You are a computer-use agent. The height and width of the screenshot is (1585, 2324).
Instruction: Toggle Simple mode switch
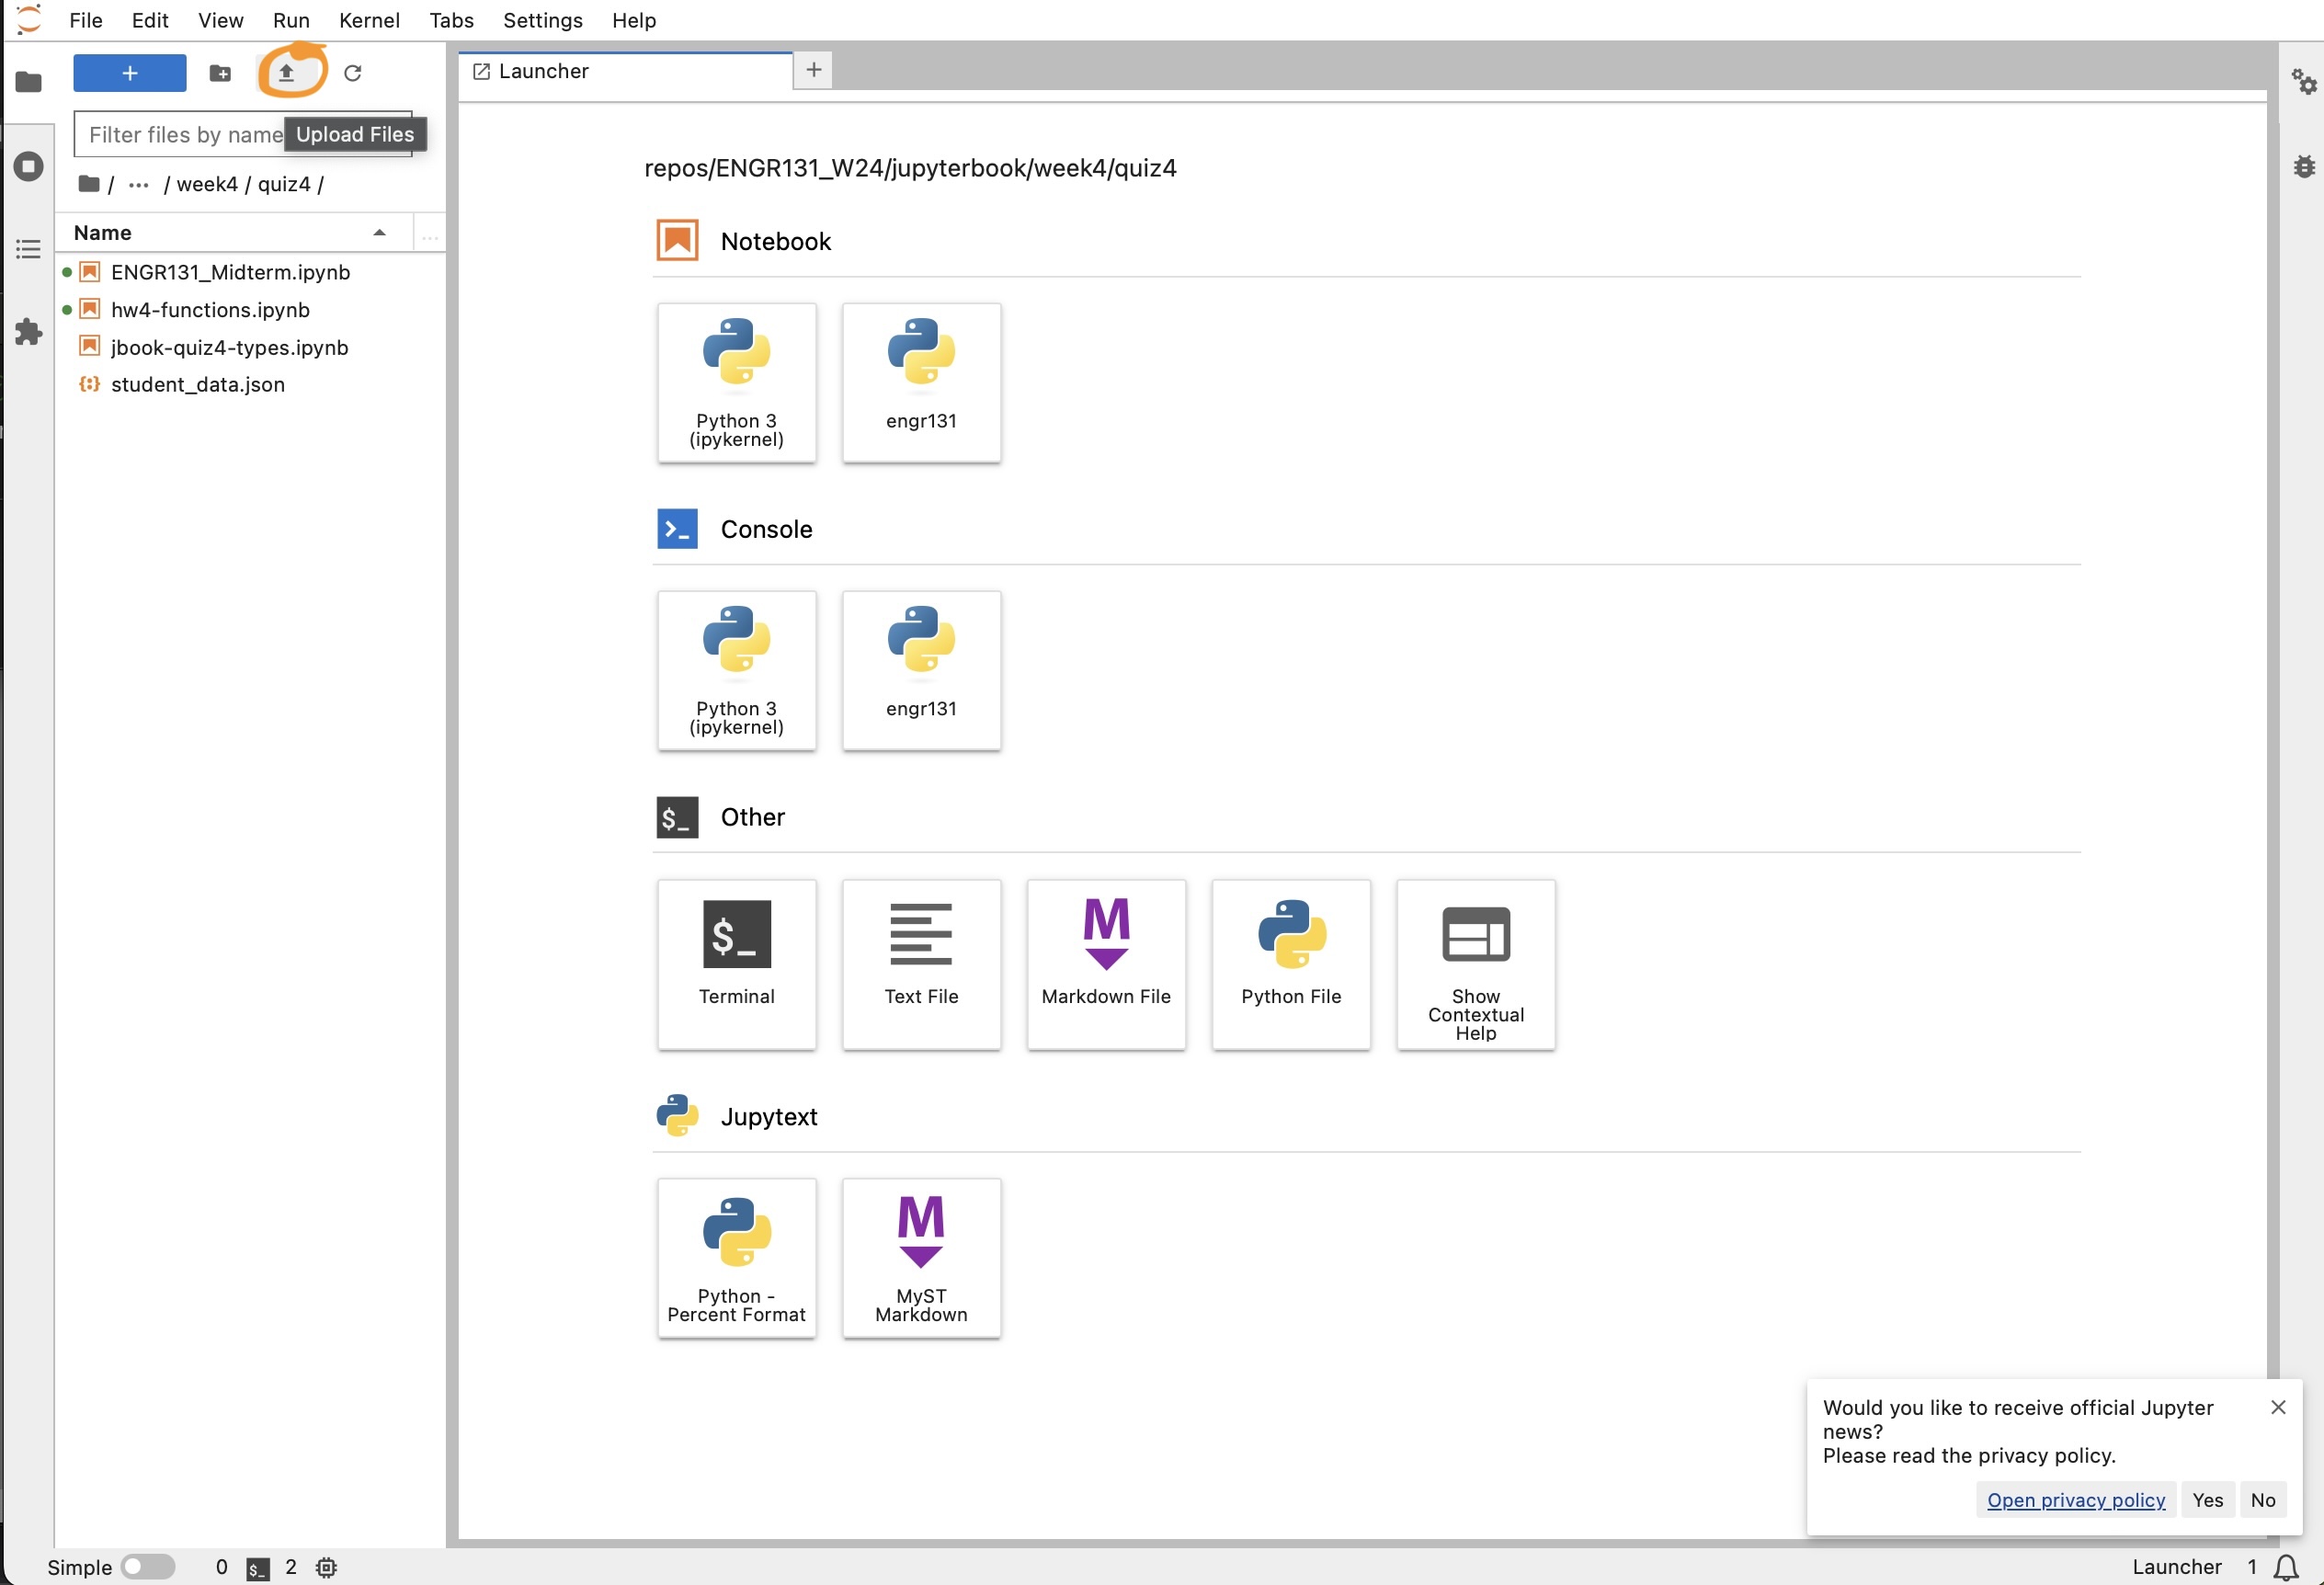148,1567
